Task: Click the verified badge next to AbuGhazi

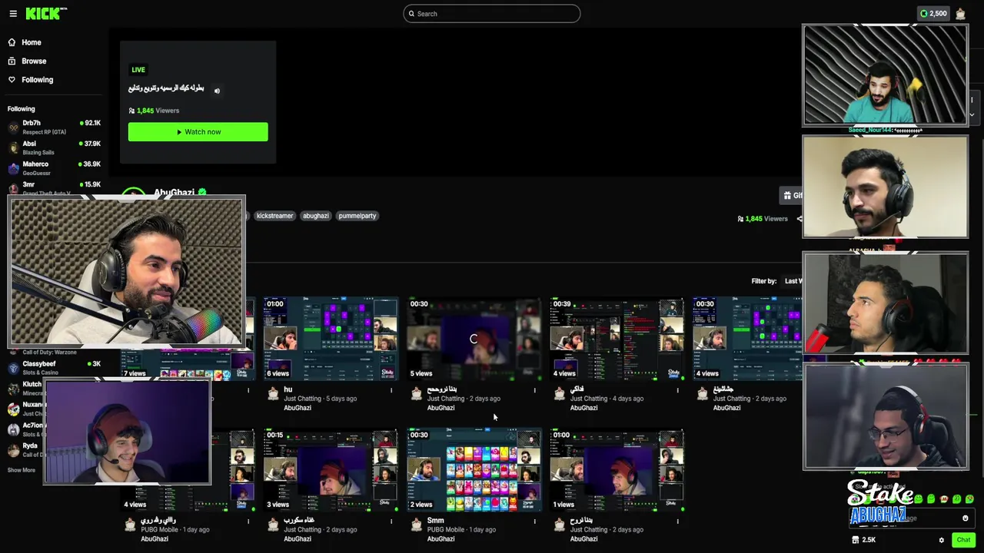Action: (202, 192)
